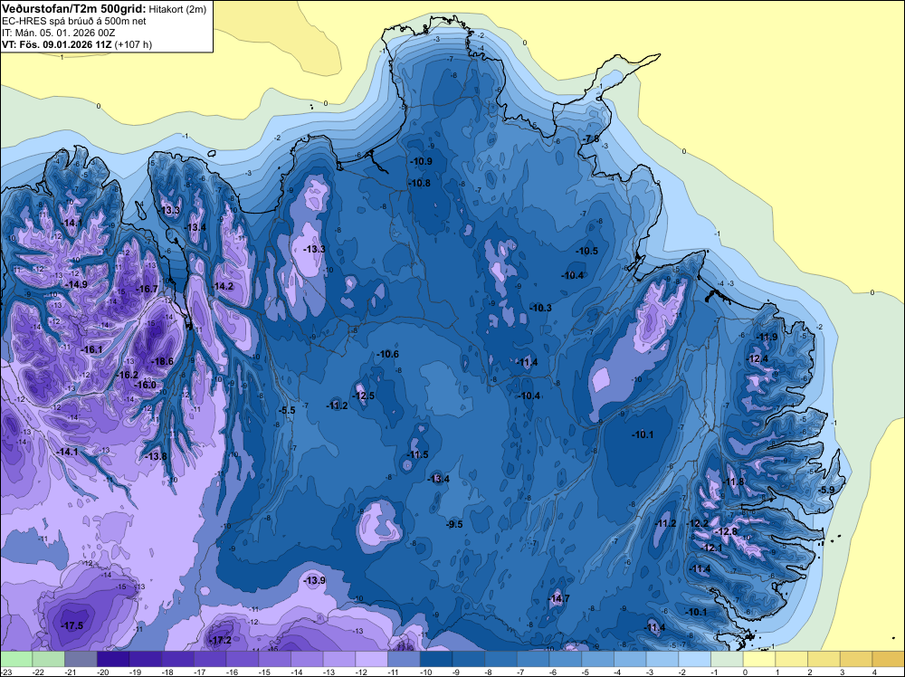Click the -14.7 temperature label
Image resolution: width=905 pixels, height=677 pixels.
pos(558,598)
